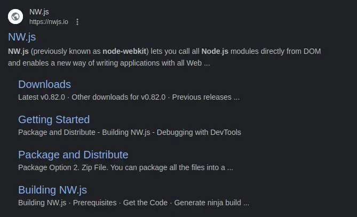Click the 'Generate ninja build' snippet text
The image size is (357, 217).
[208, 203]
